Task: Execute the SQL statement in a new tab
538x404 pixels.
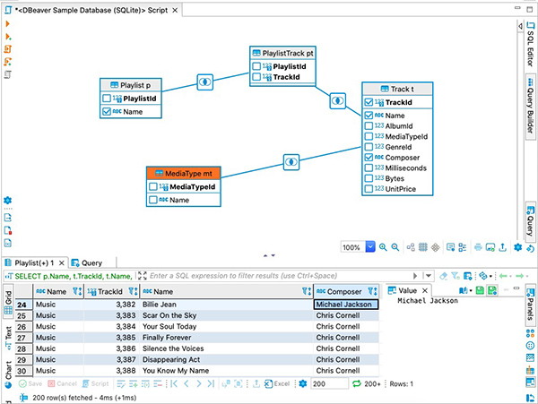Action: [x=8, y=37]
